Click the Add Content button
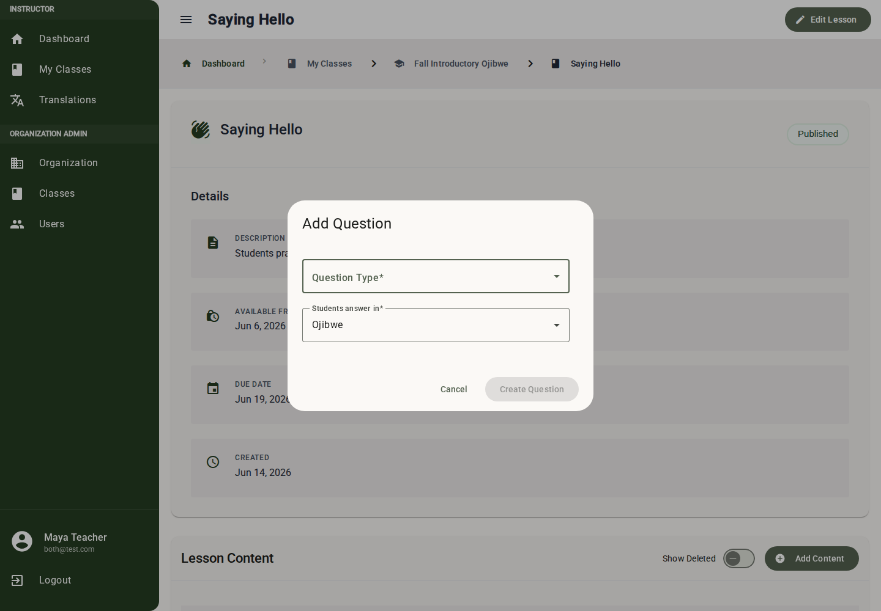 pyautogui.click(x=812, y=558)
